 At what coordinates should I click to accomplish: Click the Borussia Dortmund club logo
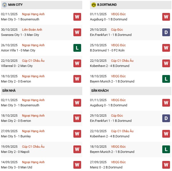click(93, 5)
